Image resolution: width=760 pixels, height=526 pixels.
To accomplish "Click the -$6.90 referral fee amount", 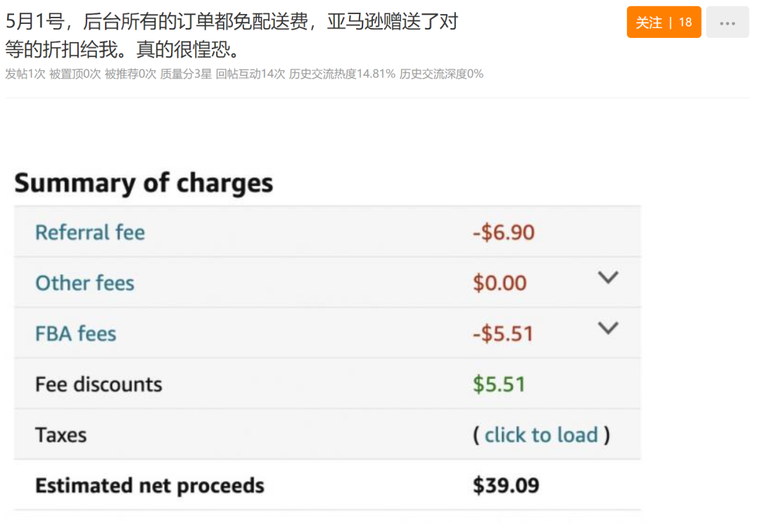I will point(504,233).
